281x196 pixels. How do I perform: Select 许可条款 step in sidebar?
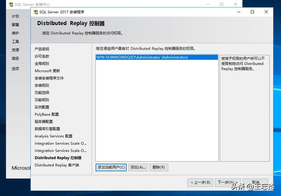(42, 56)
